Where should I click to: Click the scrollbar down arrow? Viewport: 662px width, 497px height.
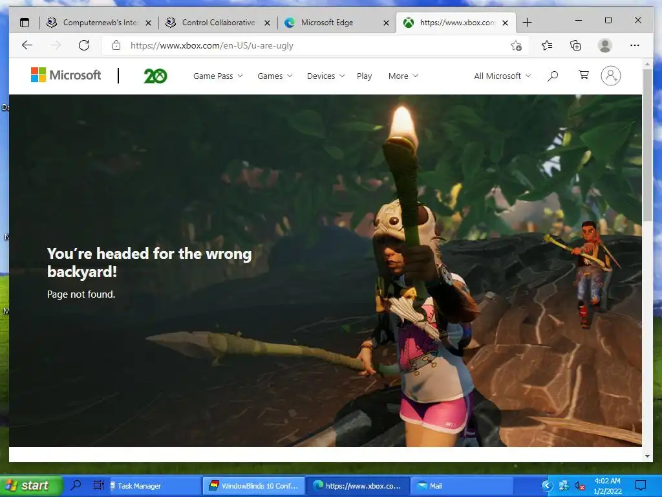point(647,456)
